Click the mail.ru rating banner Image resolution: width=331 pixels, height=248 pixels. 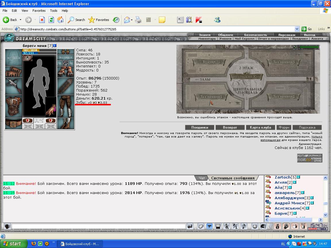point(309,158)
